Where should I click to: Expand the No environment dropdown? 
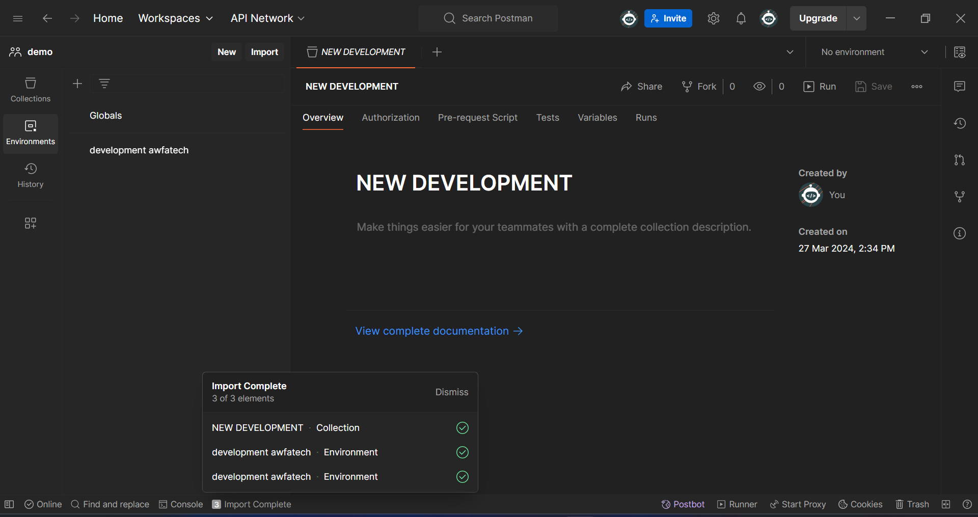[874, 52]
